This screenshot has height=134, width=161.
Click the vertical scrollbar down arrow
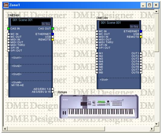point(156,124)
